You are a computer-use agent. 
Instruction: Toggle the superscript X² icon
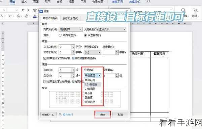coord(10,16)
